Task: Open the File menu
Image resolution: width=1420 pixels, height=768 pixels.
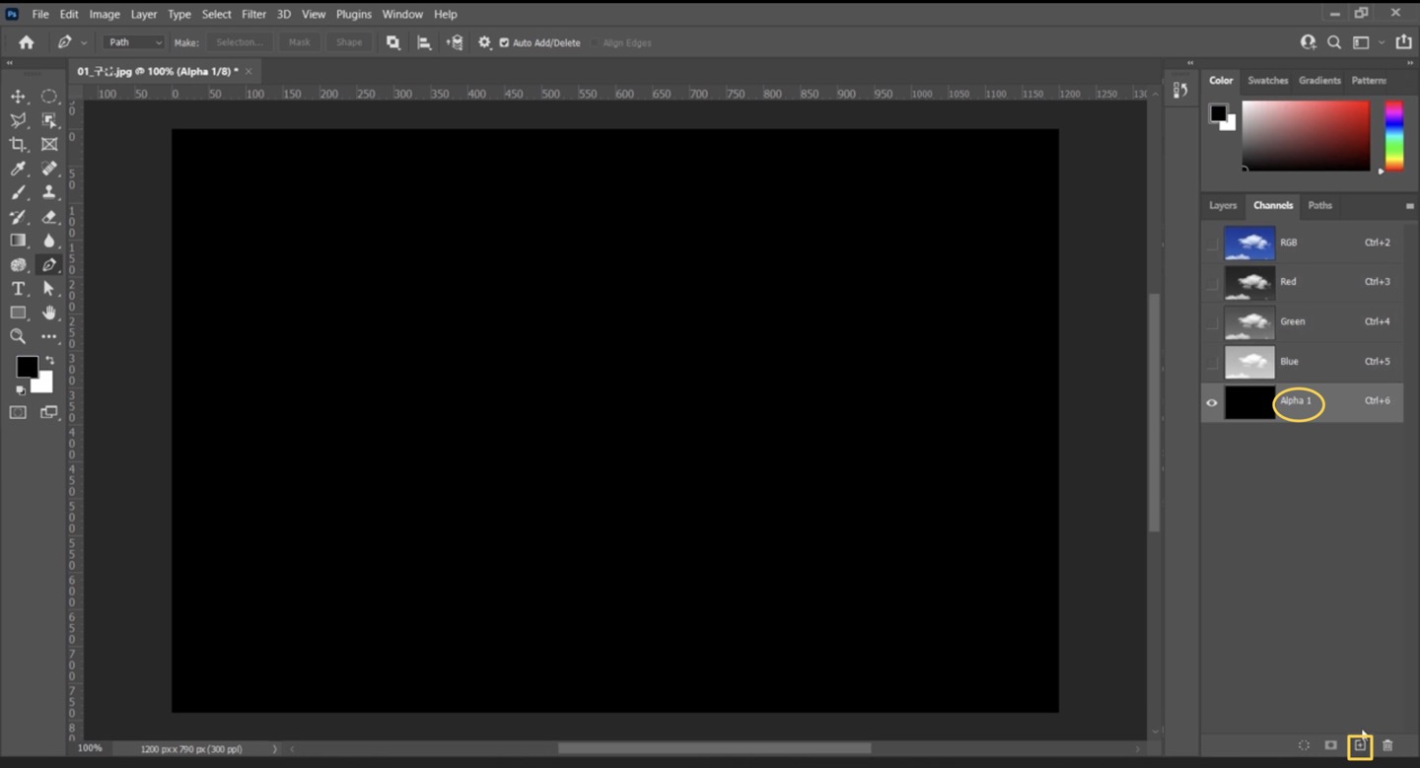Action: 40,14
